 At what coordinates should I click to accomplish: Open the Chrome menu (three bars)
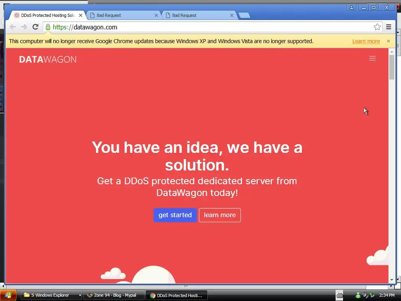[x=388, y=27]
